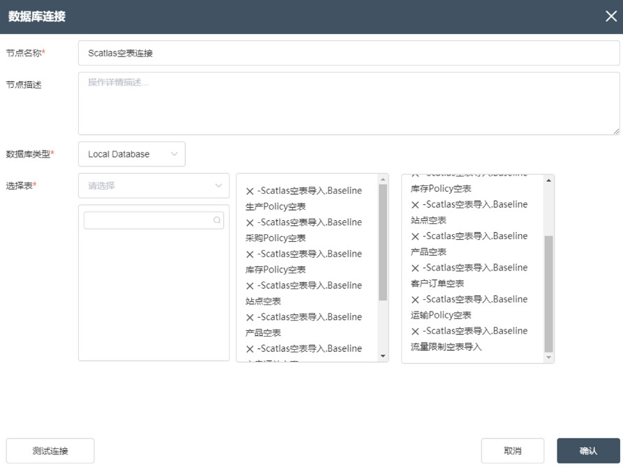Viewport: 623px width, 469px height.
Task: Click the Local Database dropdown arrow
Action: click(x=174, y=154)
